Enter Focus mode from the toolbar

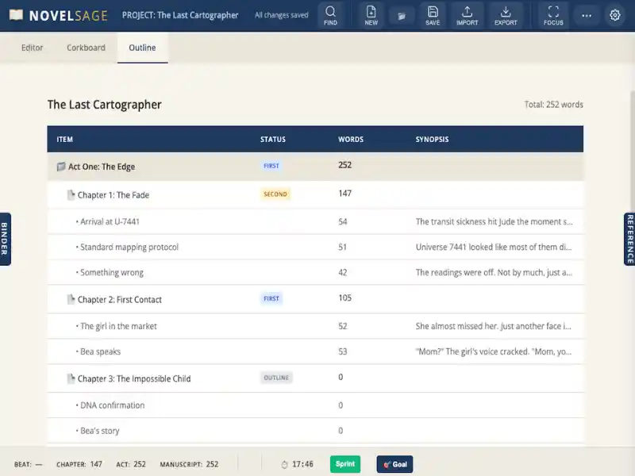click(553, 15)
